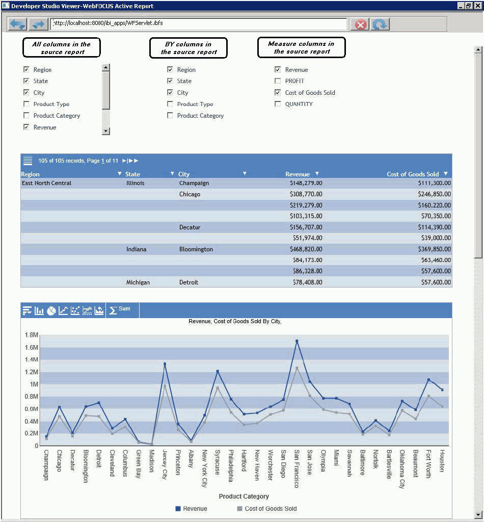
Task: Open the report table menu icon
Action: 28,161
